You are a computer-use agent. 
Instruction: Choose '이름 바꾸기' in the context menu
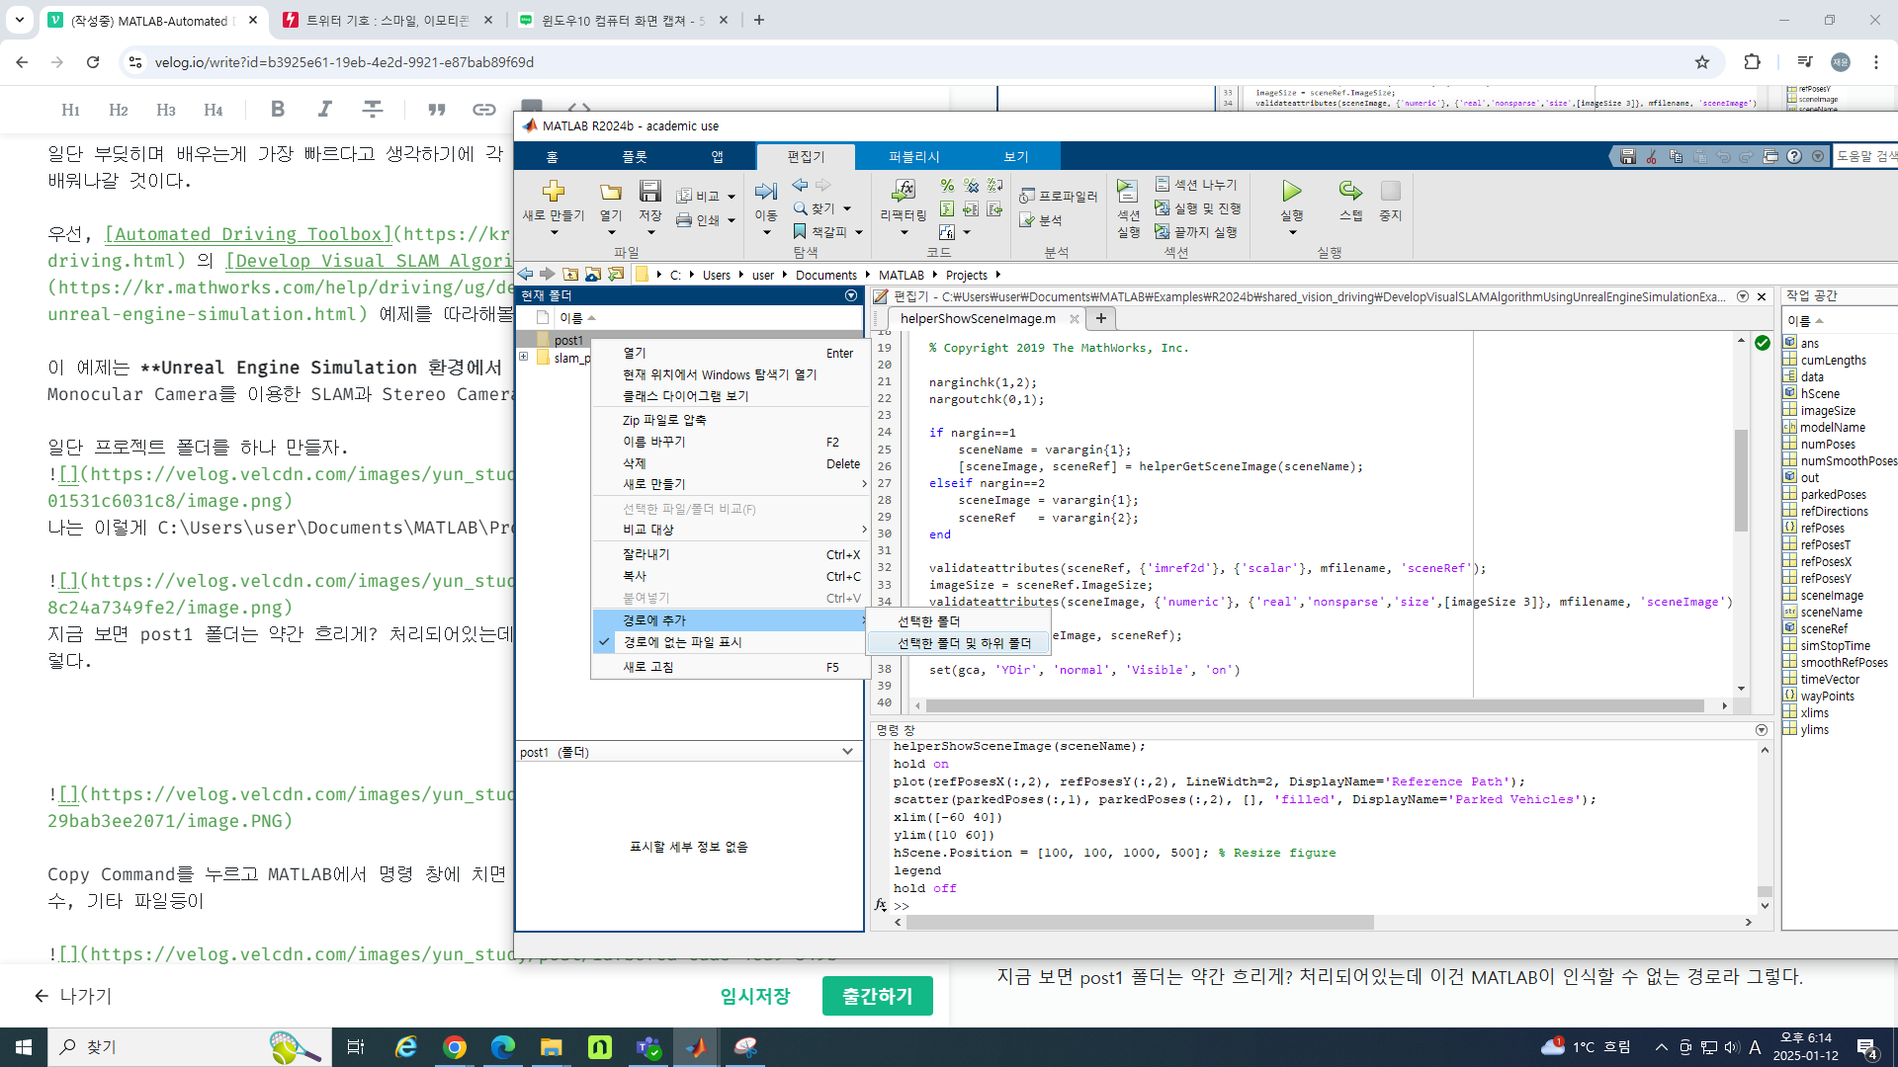(653, 442)
